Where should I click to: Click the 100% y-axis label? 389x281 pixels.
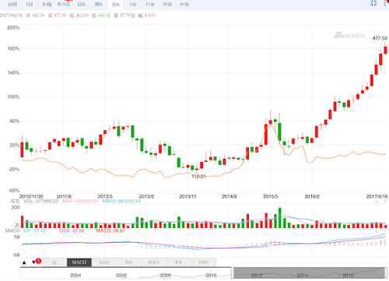click(x=13, y=97)
